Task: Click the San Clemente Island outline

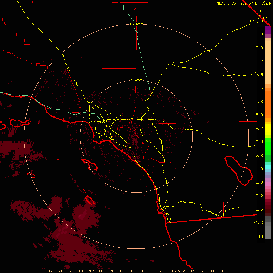Action: point(90,200)
